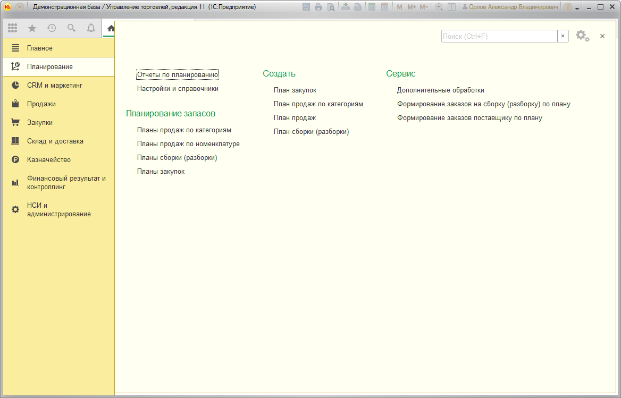Clear the search field with x button
Image resolution: width=621 pixels, height=398 pixels.
(563, 36)
